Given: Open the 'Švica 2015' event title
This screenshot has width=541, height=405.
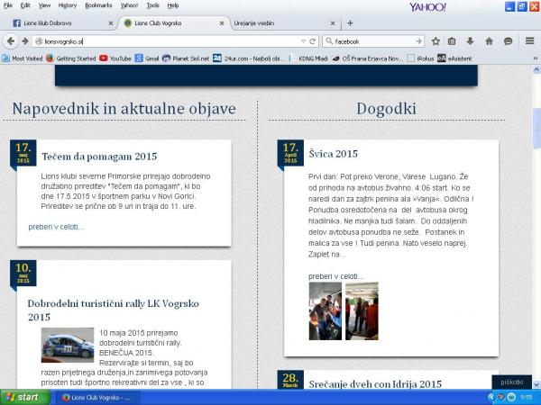Looking at the screenshot, I should [333, 154].
